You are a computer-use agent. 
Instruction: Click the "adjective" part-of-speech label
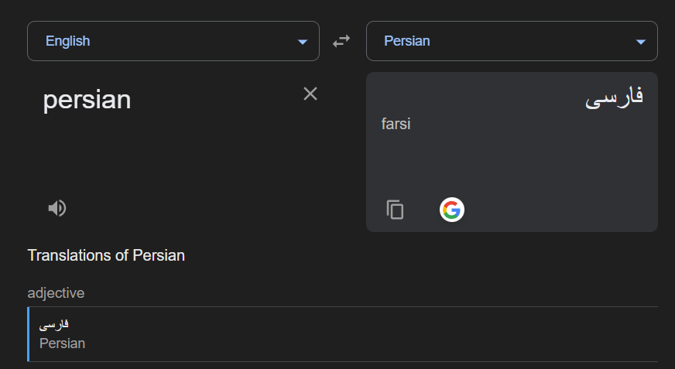(56, 293)
